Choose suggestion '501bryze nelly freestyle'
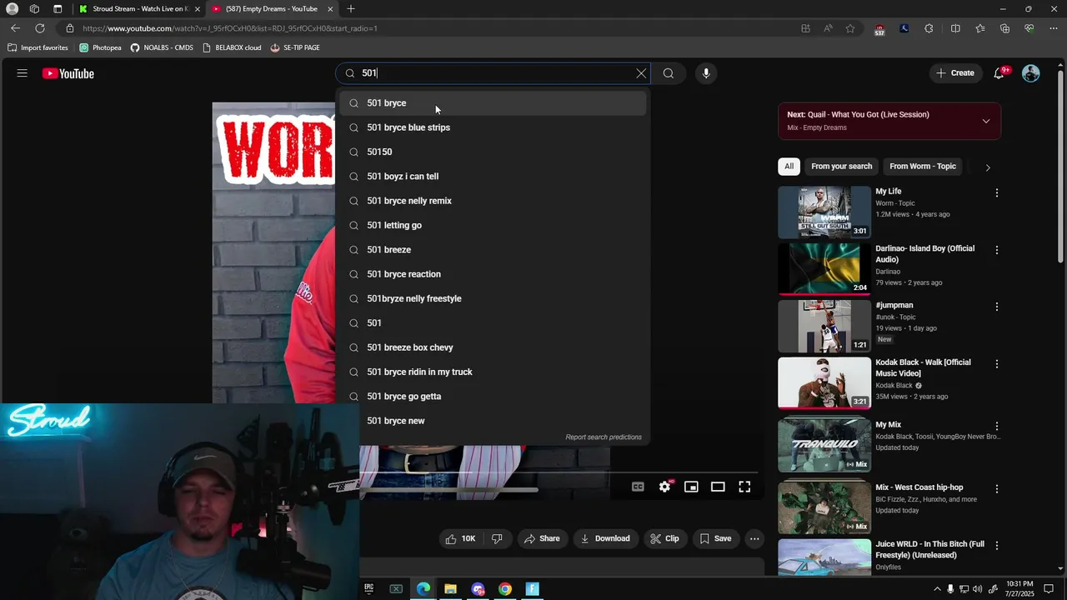 (x=493, y=298)
